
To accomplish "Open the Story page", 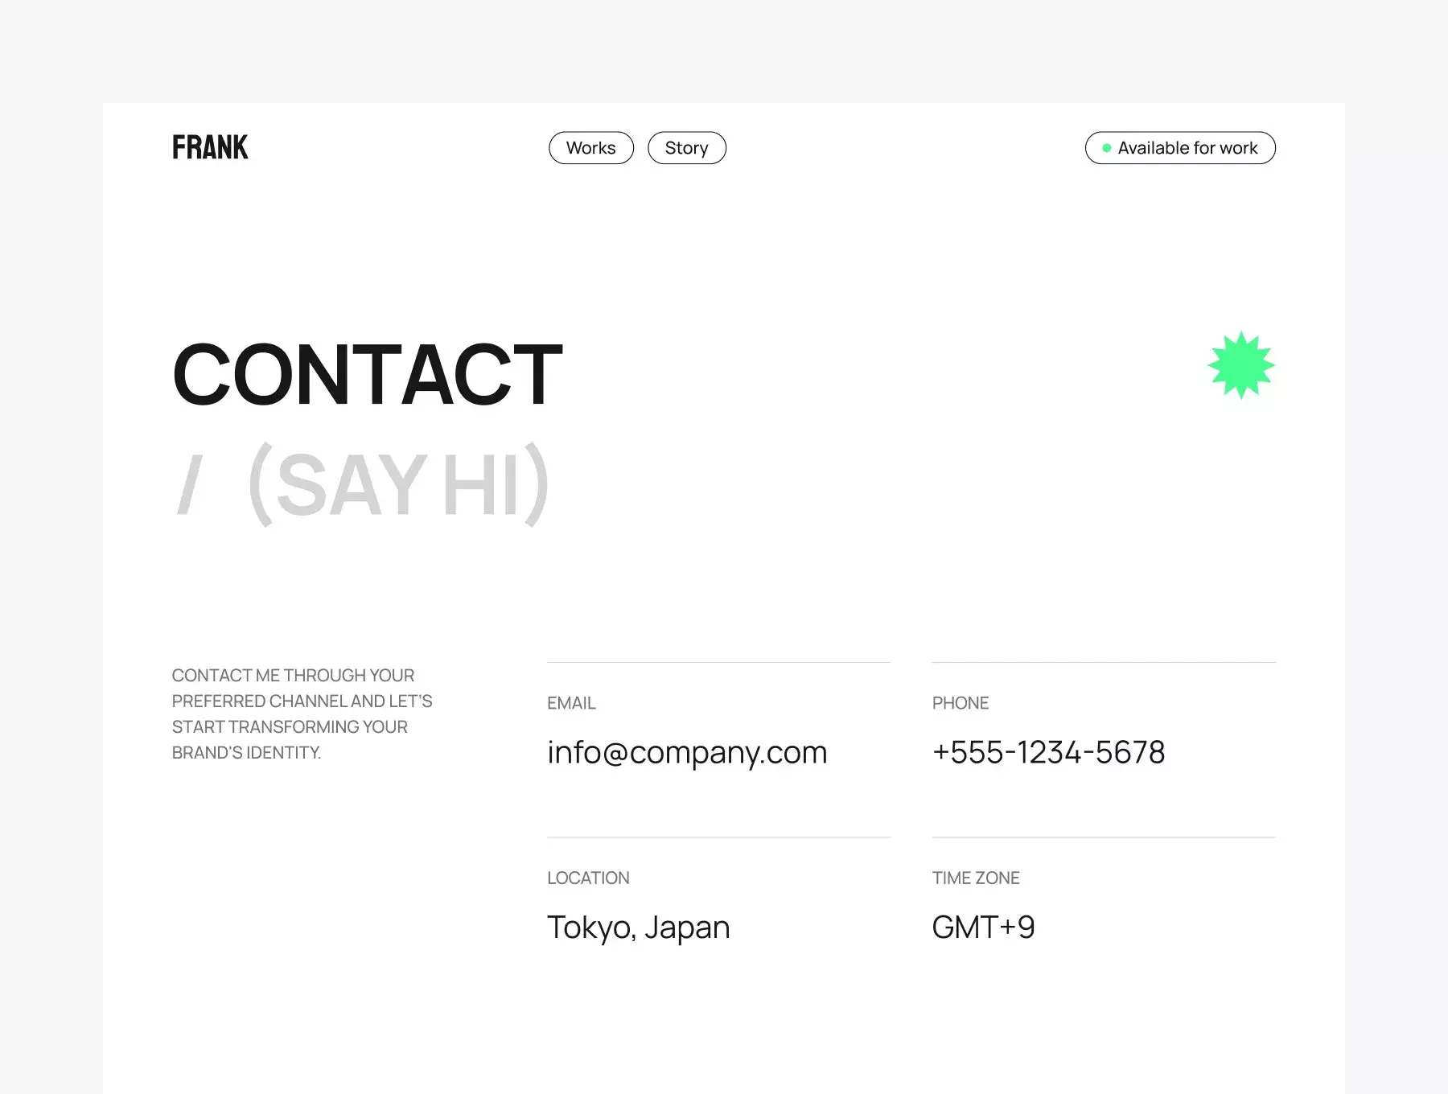I will click(687, 148).
